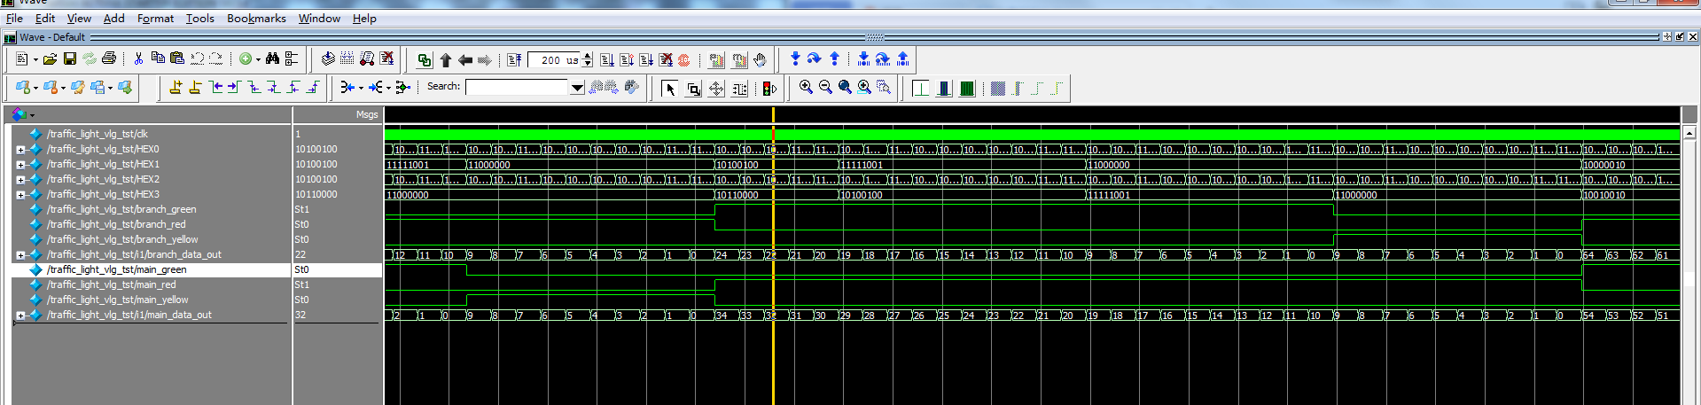Click the Paste clipboard icon
The width and height of the screenshot is (1701, 405).
pos(176,58)
